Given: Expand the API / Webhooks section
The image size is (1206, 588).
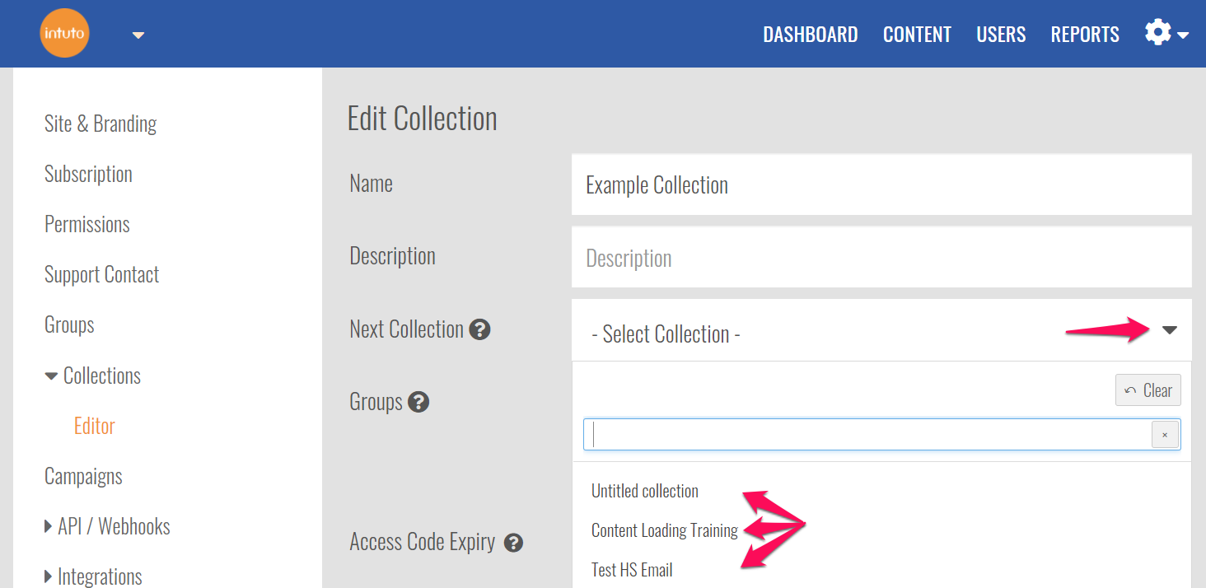Looking at the screenshot, I should (x=49, y=527).
